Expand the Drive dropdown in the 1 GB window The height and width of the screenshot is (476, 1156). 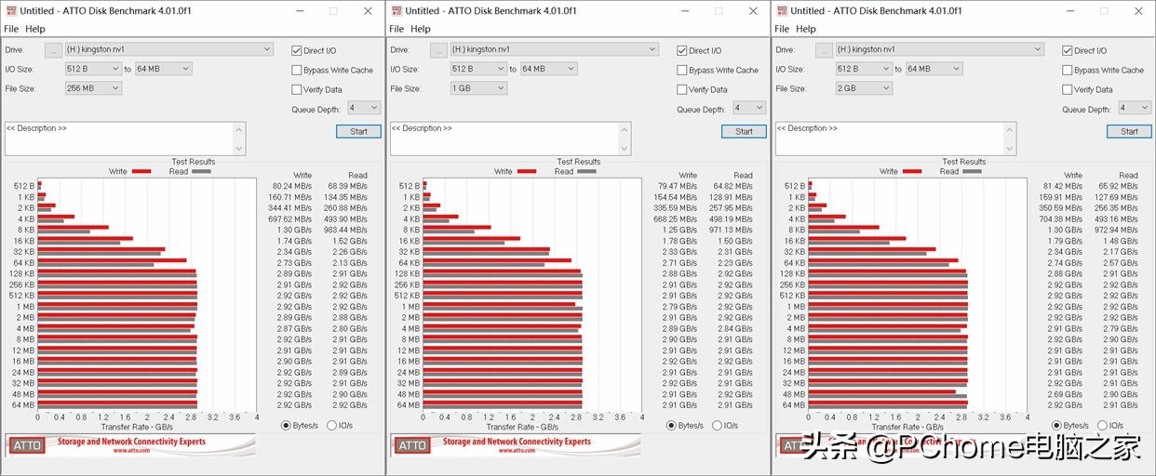tap(555, 49)
